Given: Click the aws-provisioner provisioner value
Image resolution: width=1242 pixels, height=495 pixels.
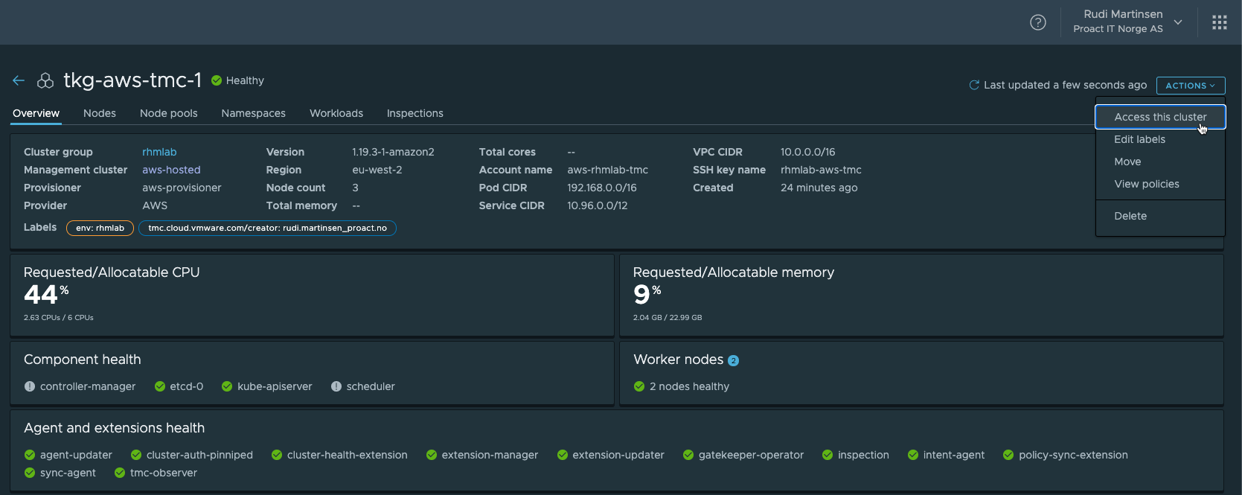Looking at the screenshot, I should (x=182, y=188).
